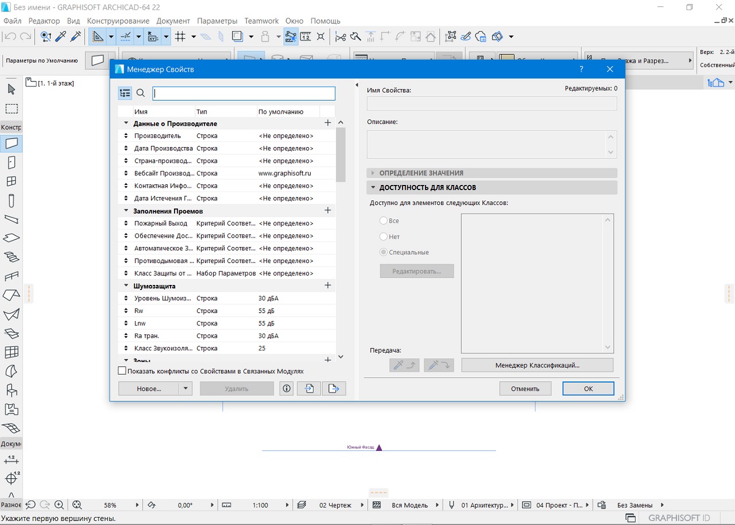This screenshot has width=735, height=525.
Task: Select the Arrow tool in toolbox
Action: coord(11,89)
